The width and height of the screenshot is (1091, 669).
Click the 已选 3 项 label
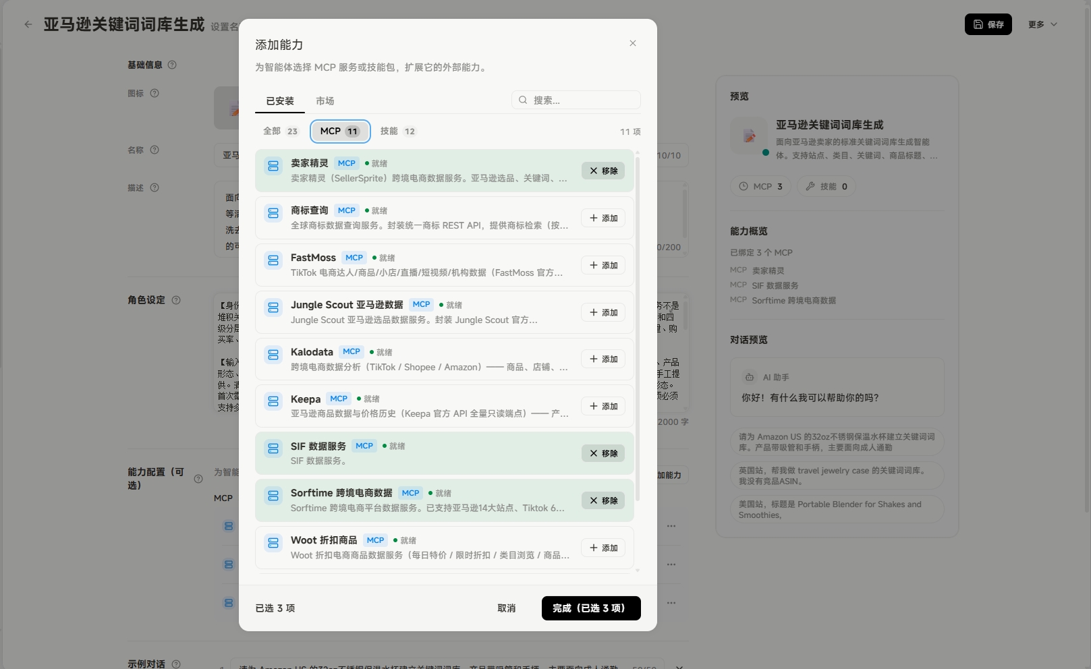click(x=275, y=608)
